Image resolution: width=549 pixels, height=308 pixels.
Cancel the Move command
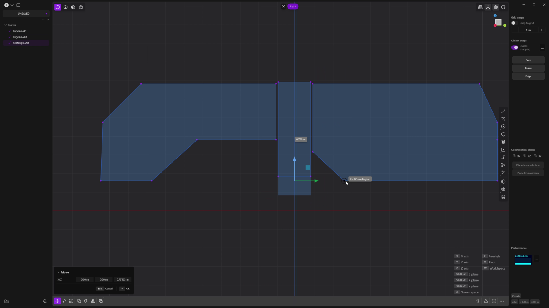click(x=105, y=289)
